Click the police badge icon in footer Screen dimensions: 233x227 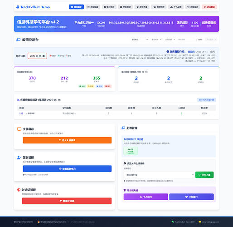point(39,222)
